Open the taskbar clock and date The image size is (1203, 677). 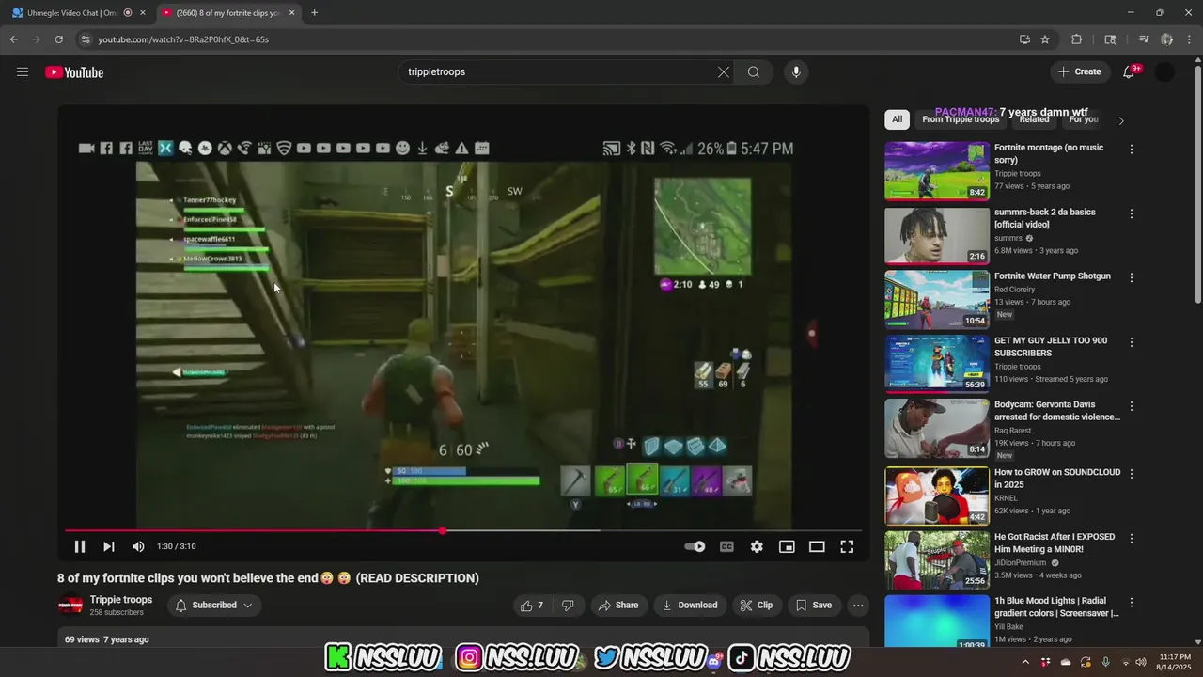click(x=1175, y=662)
